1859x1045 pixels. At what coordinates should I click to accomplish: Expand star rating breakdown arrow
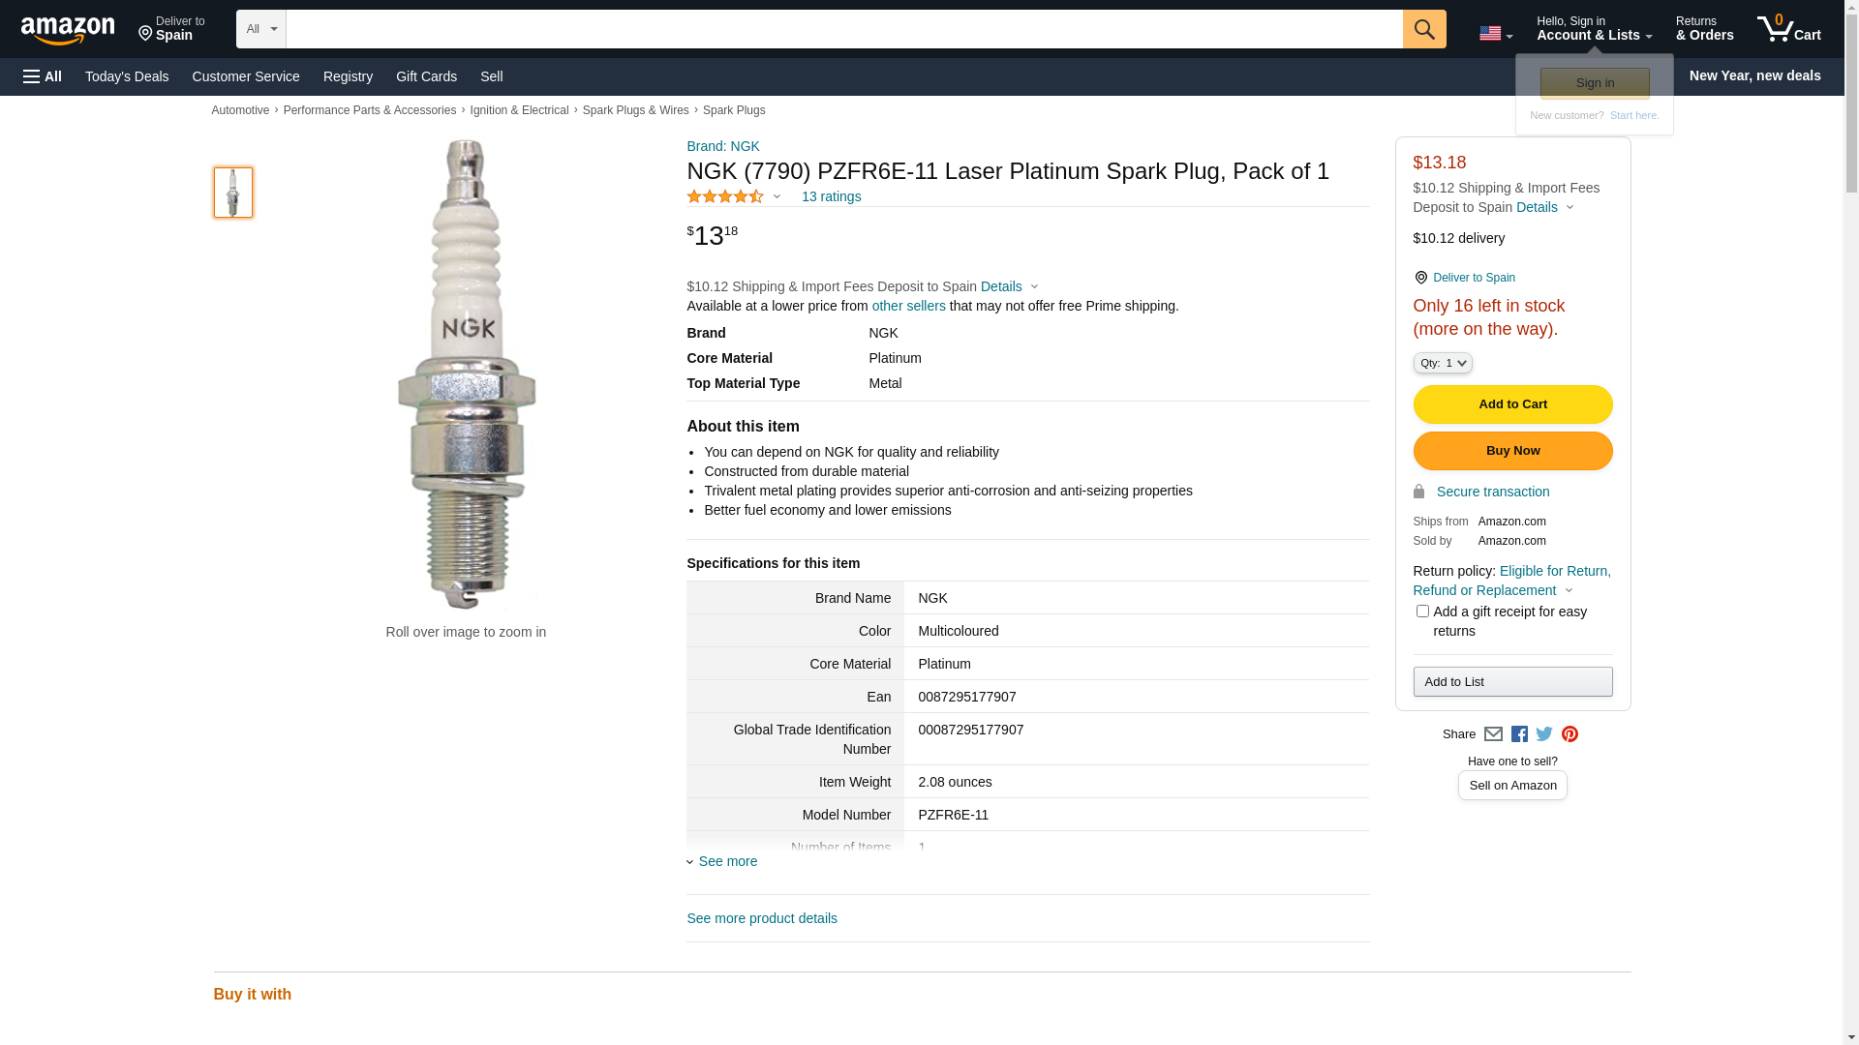click(x=777, y=197)
